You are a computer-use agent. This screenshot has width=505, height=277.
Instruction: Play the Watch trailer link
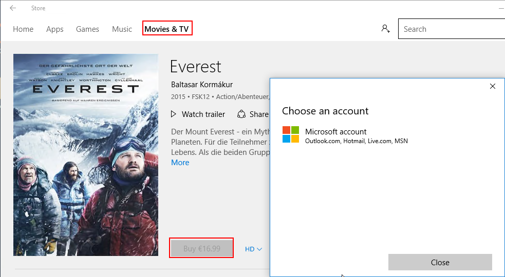pyautogui.click(x=203, y=114)
